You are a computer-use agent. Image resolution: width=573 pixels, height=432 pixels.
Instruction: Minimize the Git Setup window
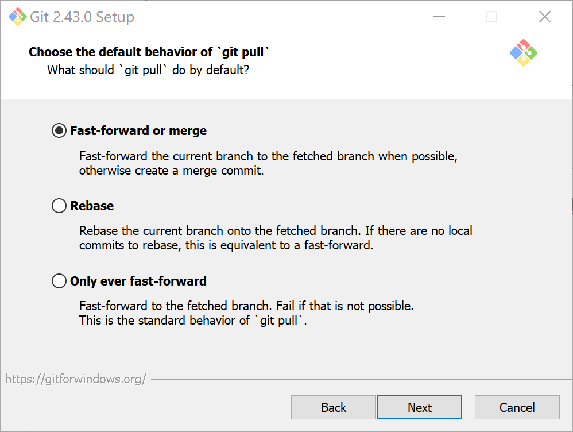pyautogui.click(x=438, y=17)
